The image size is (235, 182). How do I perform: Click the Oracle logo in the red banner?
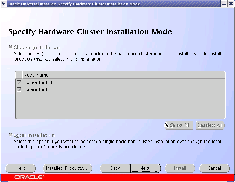[29, 177]
